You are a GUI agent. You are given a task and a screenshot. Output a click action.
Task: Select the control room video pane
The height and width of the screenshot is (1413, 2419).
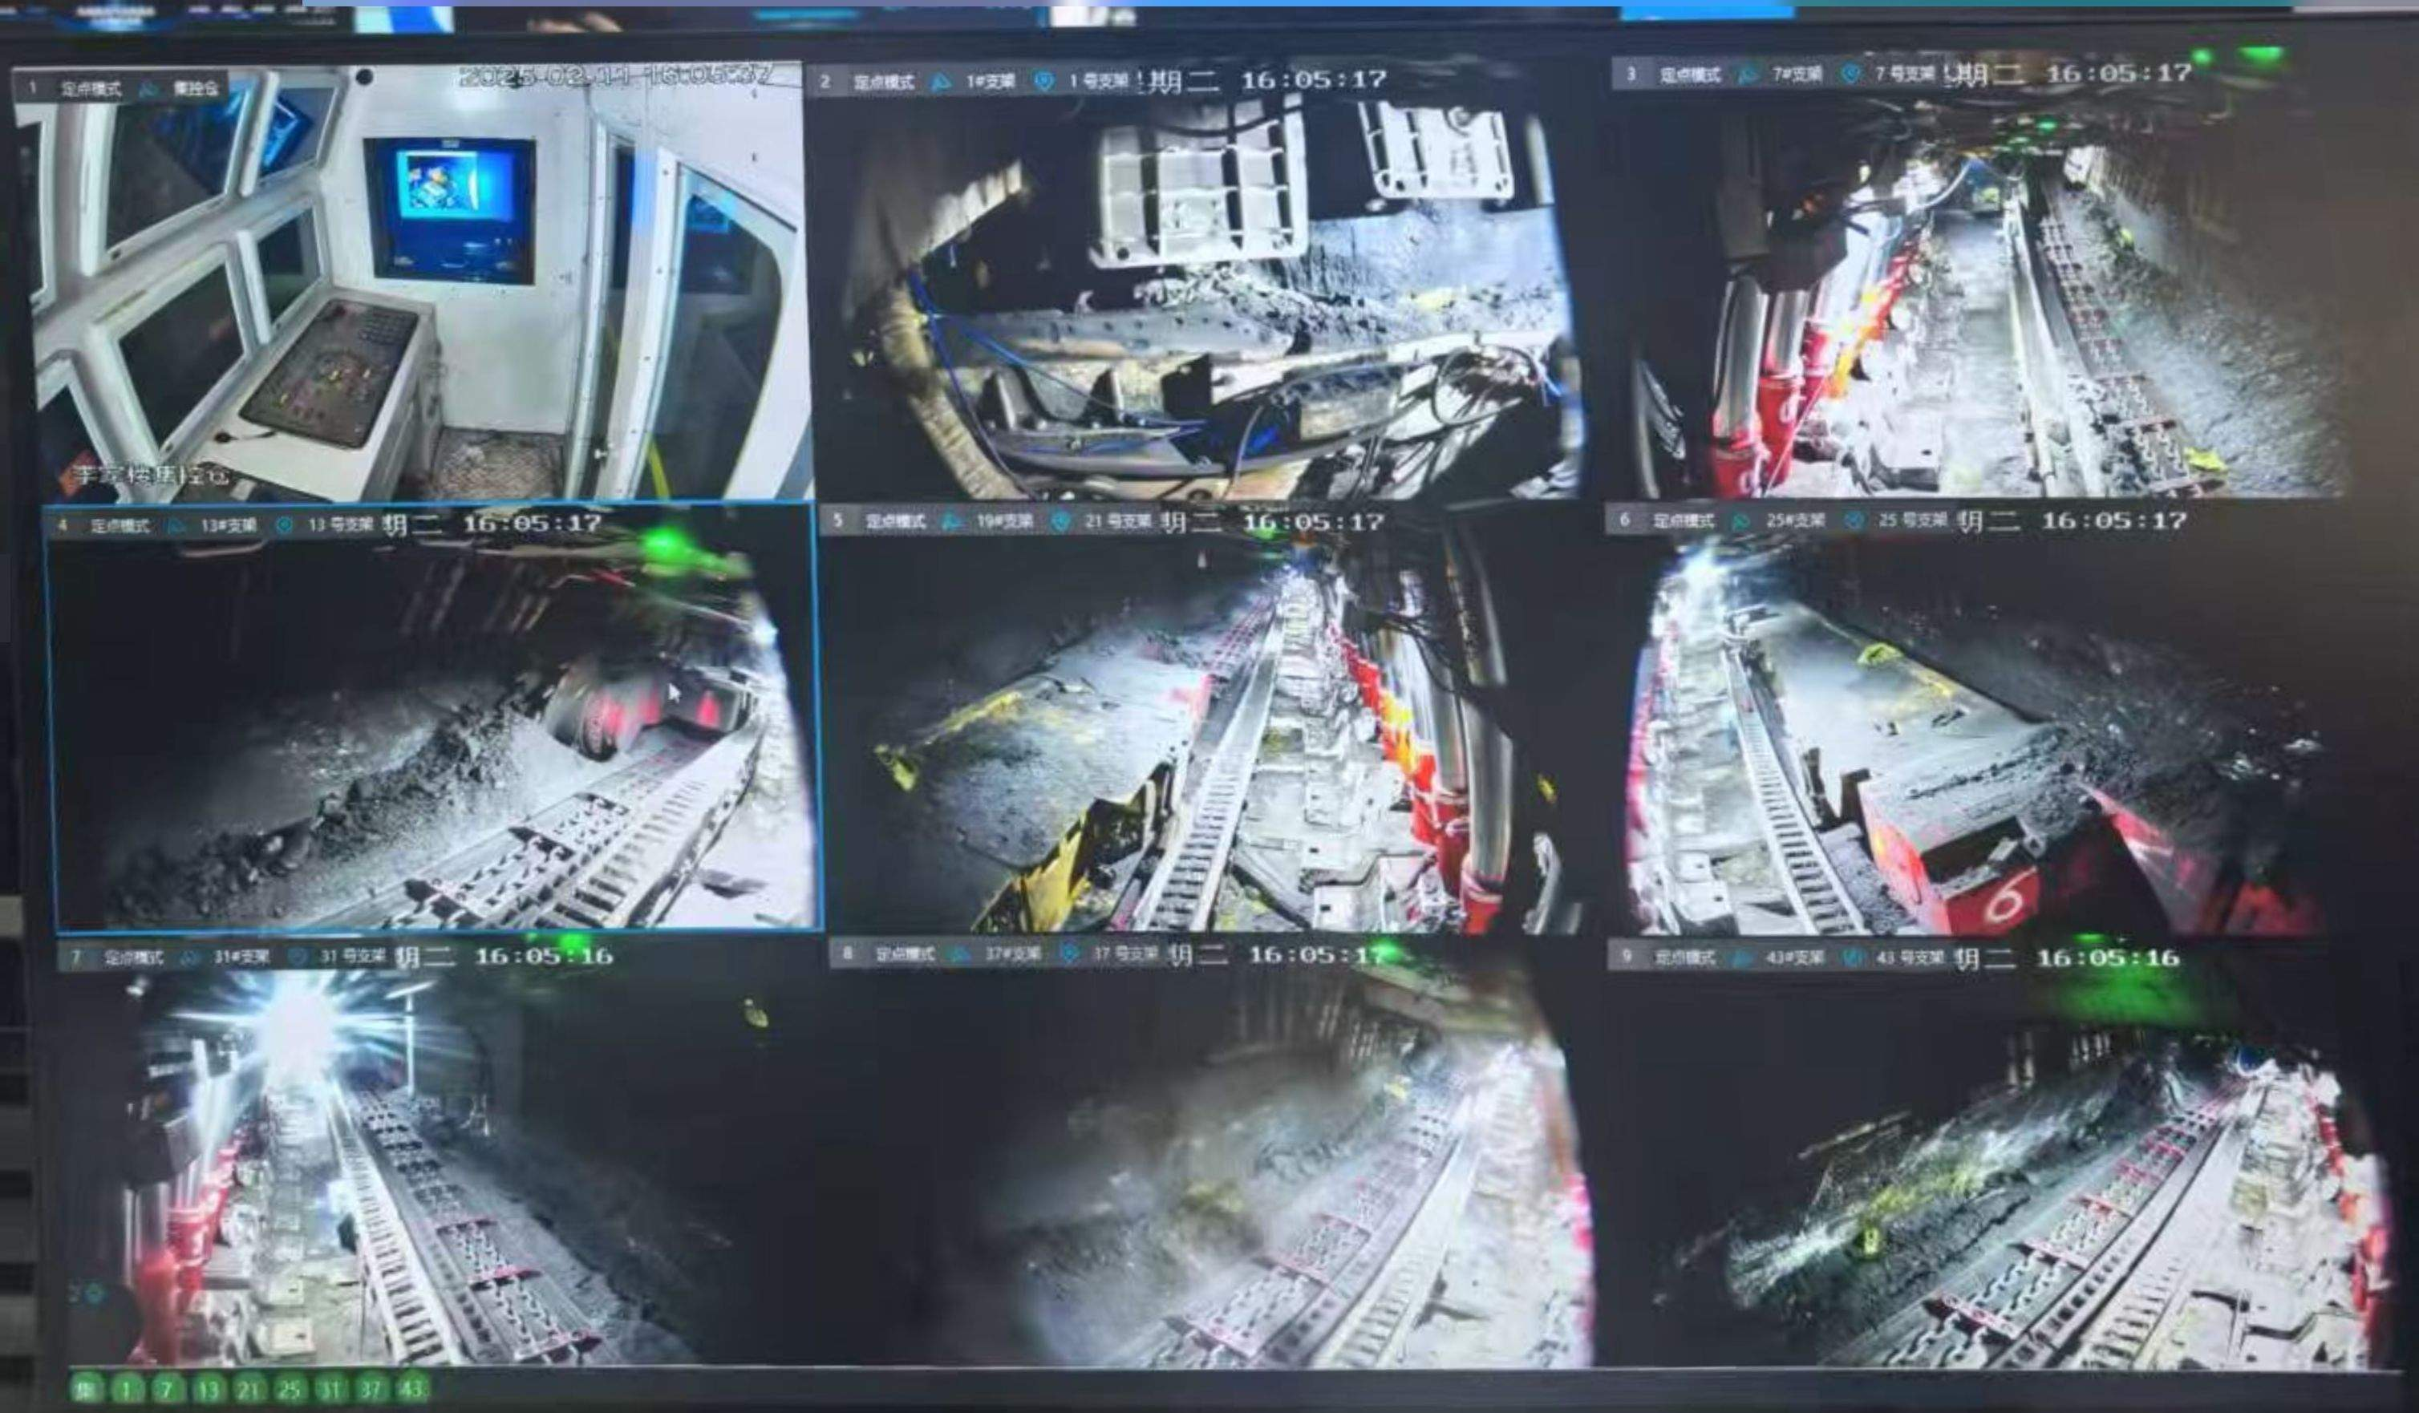click(413, 288)
